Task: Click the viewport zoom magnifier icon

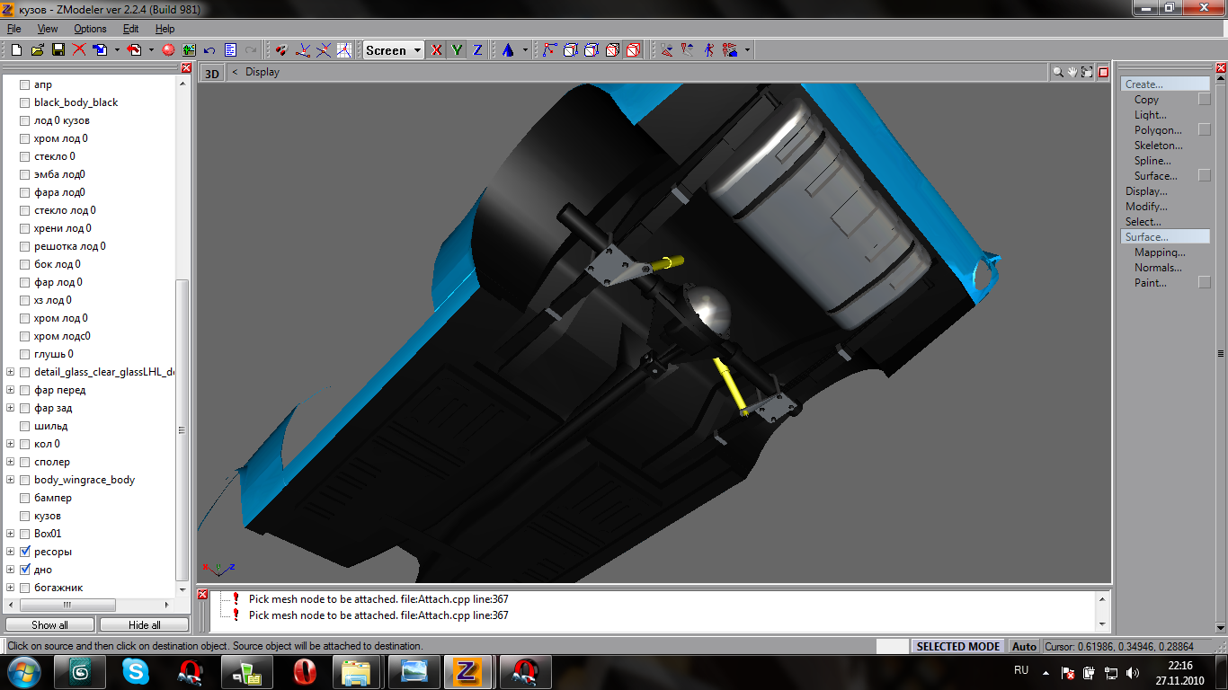Action: (1058, 73)
